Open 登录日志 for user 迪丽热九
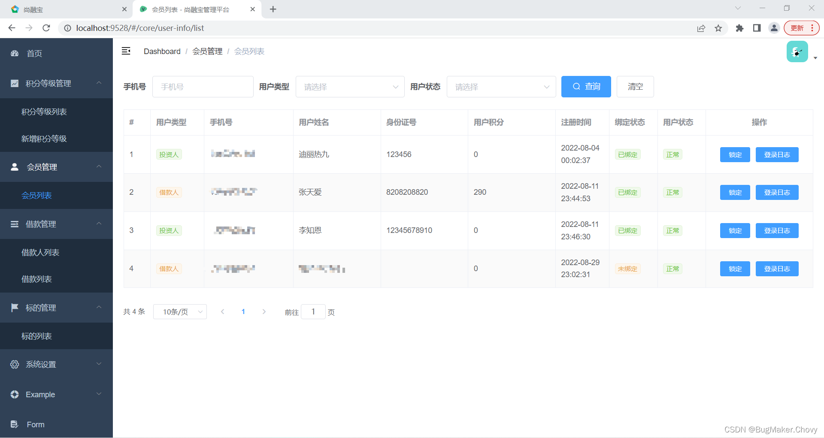The width and height of the screenshot is (824, 438). (777, 154)
